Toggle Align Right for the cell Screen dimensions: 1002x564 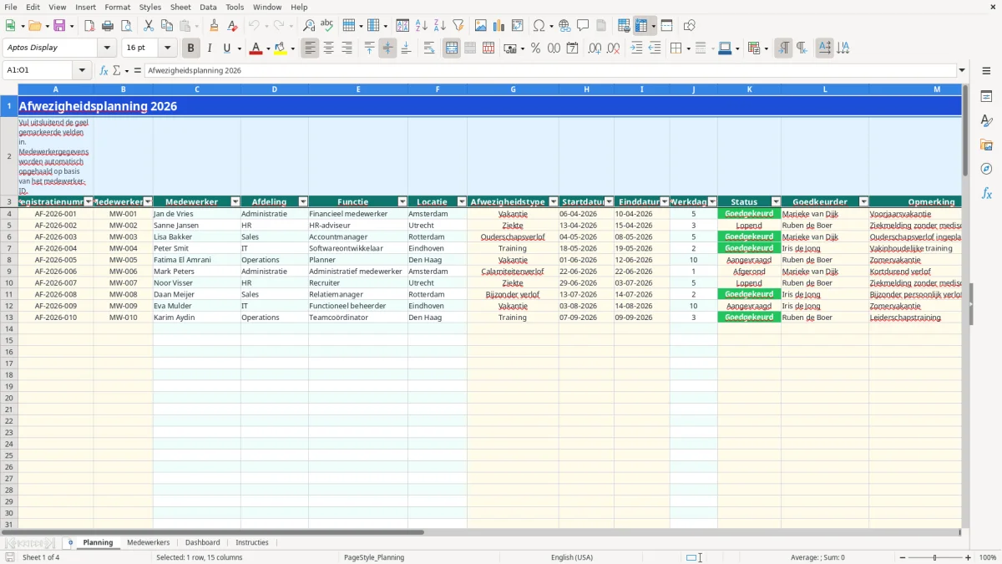(347, 48)
